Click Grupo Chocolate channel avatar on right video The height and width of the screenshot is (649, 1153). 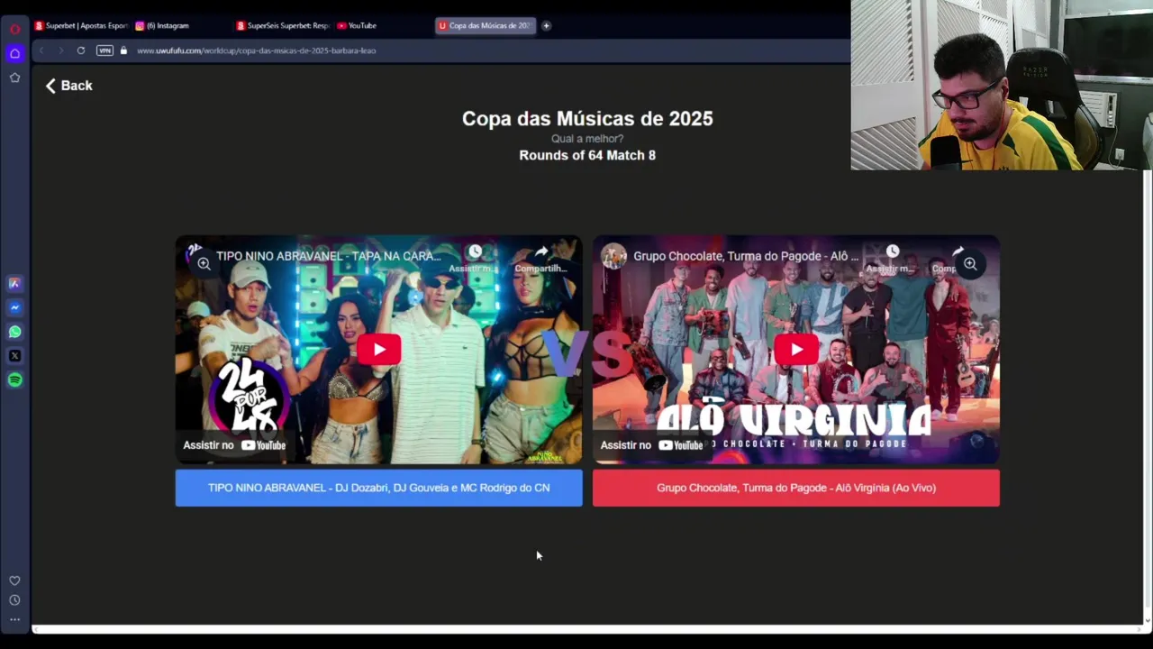(x=614, y=256)
